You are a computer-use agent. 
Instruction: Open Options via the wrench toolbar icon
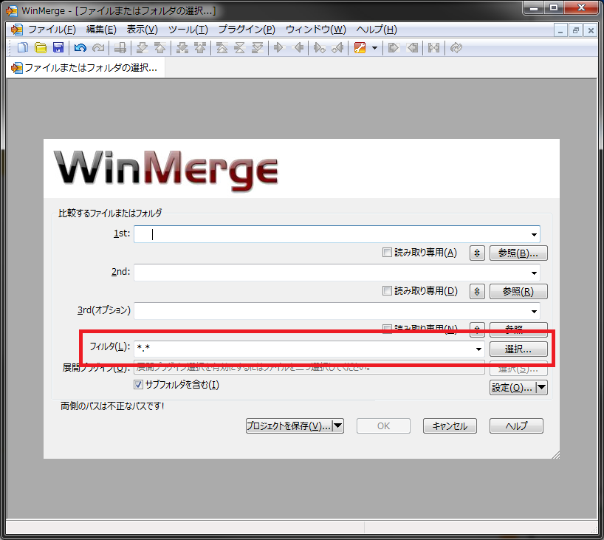tap(360, 47)
